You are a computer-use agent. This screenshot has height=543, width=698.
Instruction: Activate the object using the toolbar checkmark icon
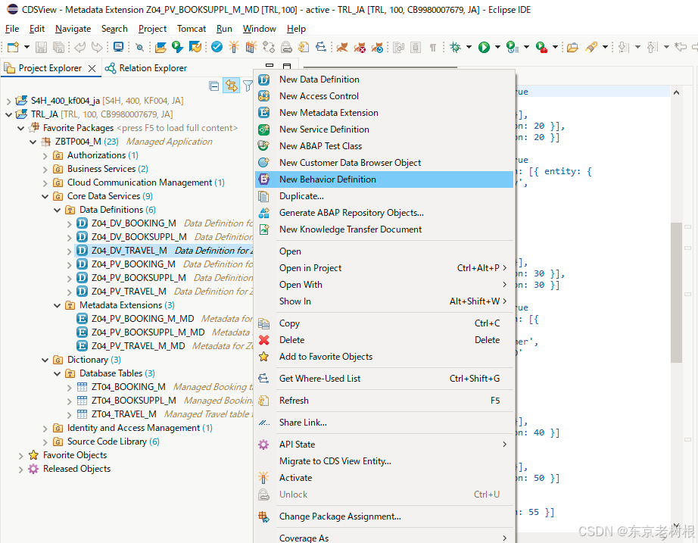[217, 47]
